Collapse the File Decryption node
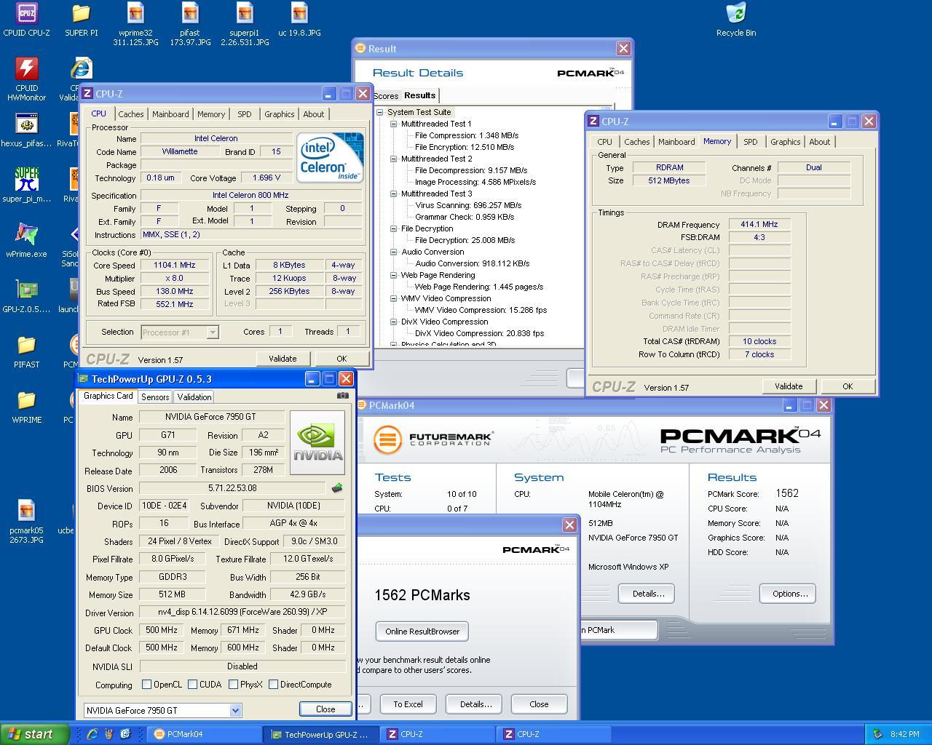 tap(394, 228)
